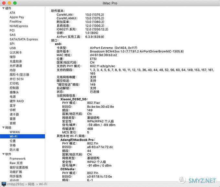Click the en0 interface heading
Screen dimensions: 220x187
pyautogui.click(x=58, y=44)
